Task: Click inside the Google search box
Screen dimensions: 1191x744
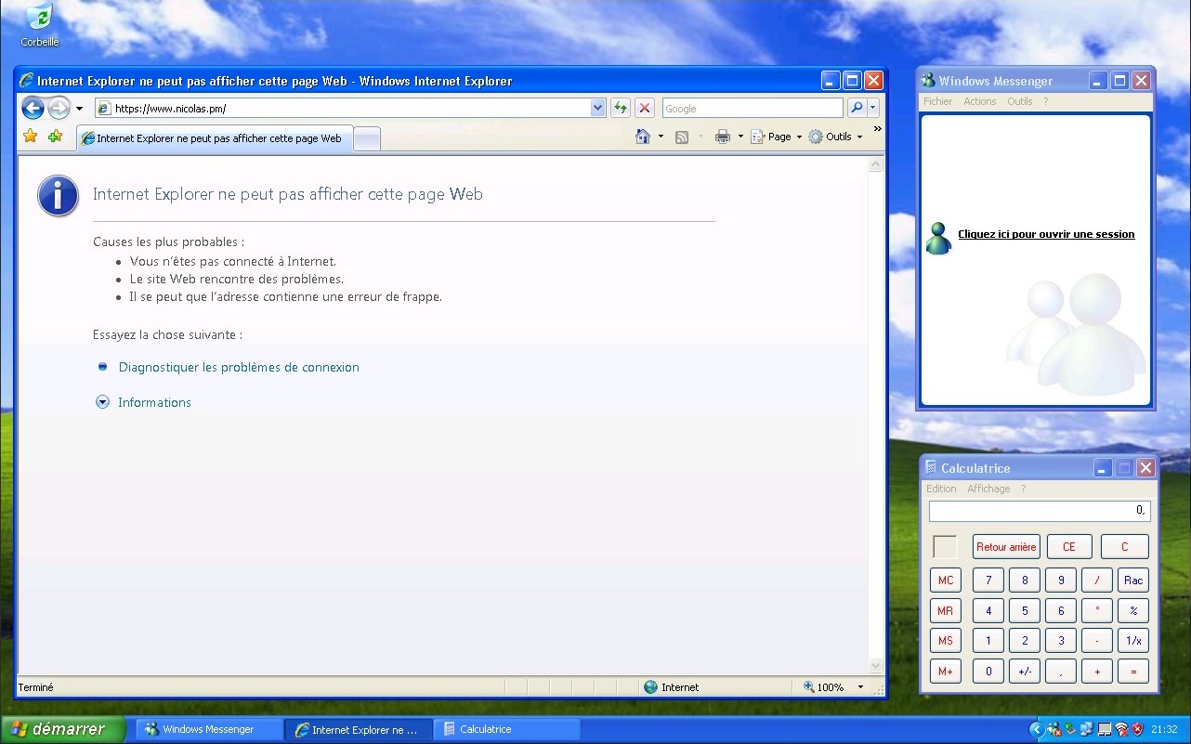Action: pos(753,108)
